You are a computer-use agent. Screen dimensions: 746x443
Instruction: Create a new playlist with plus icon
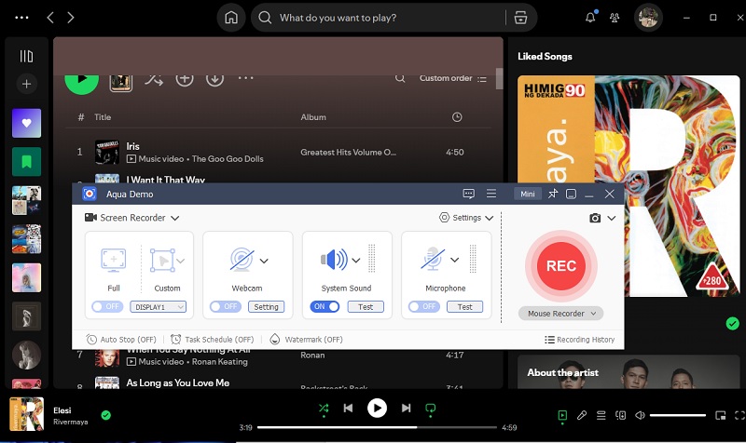pyautogui.click(x=27, y=84)
